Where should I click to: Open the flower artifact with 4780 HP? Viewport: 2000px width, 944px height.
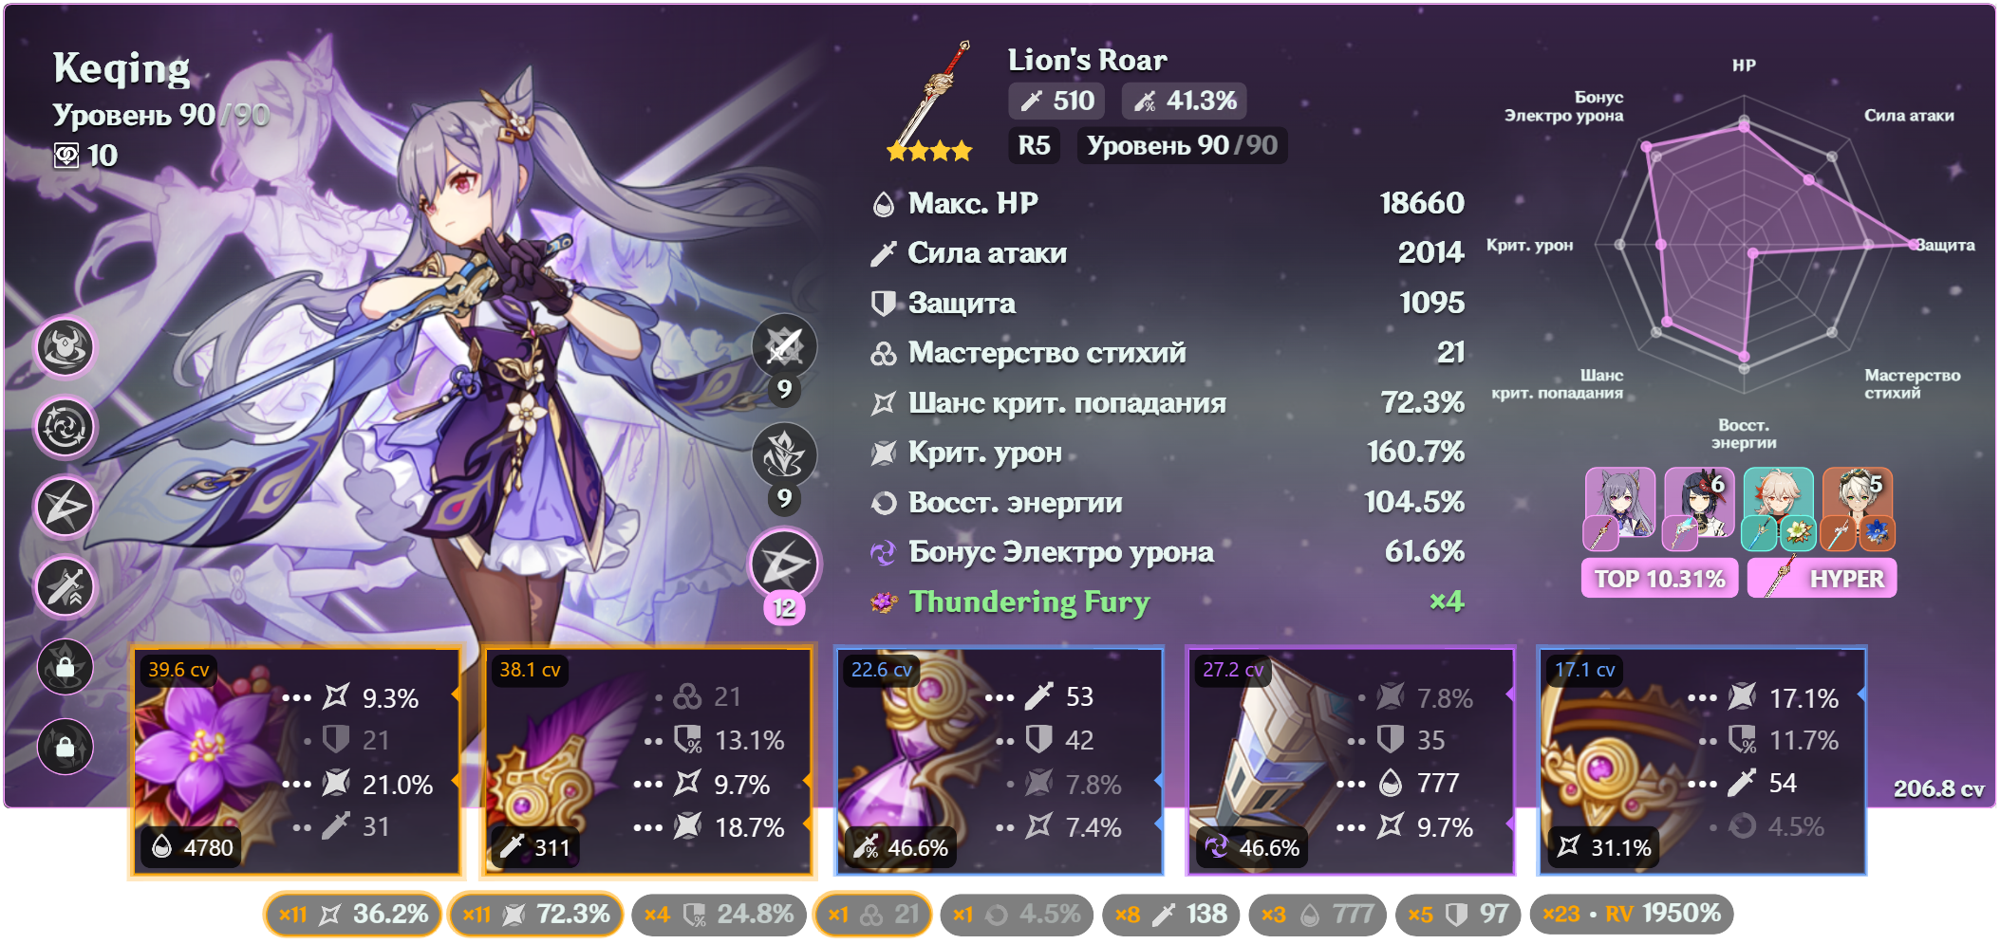click(296, 761)
